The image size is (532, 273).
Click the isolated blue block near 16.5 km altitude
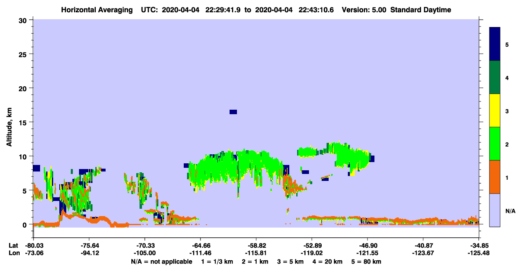[x=233, y=112]
